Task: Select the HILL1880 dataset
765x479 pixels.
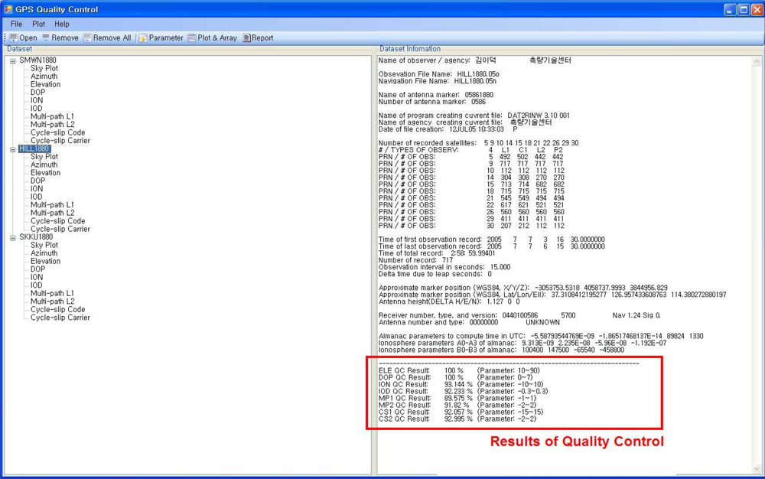Action: (34, 149)
